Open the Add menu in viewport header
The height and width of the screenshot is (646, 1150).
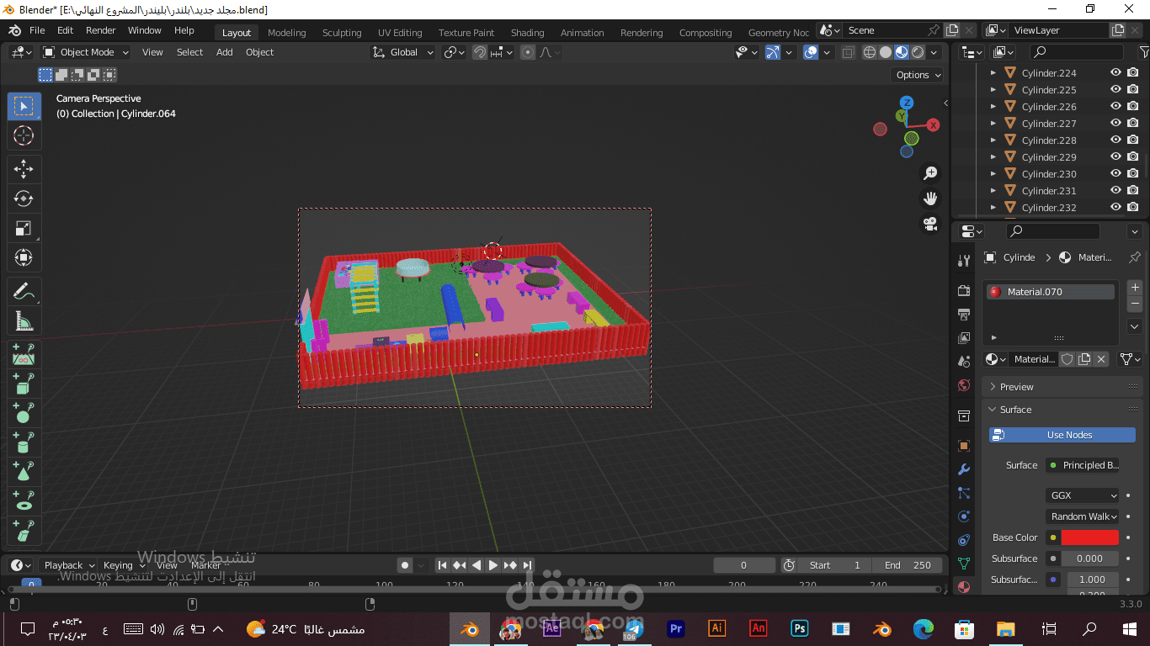(x=225, y=52)
